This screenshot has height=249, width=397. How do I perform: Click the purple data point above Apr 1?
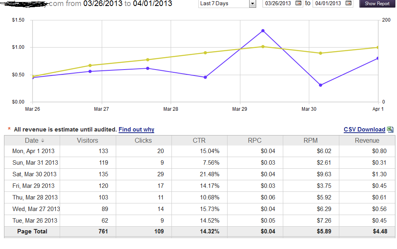377,58
